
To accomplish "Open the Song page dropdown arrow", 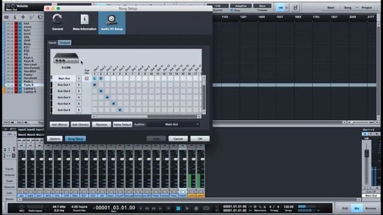I will click(357, 8).
